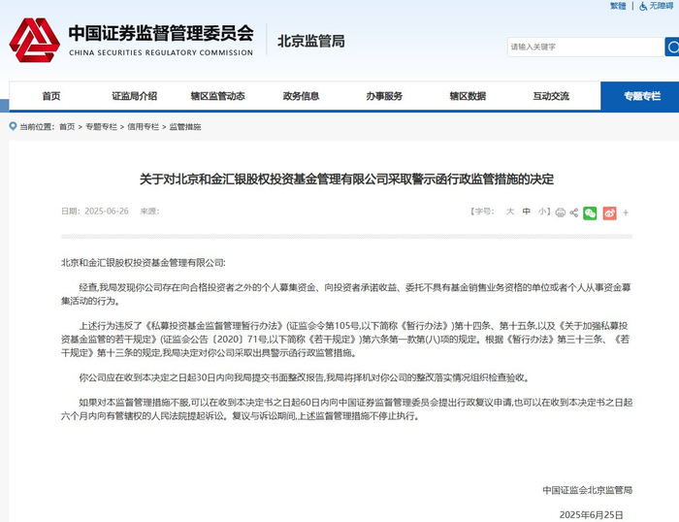
Task: Click the 当前位置: breadcrumb label
Action: click(x=37, y=126)
